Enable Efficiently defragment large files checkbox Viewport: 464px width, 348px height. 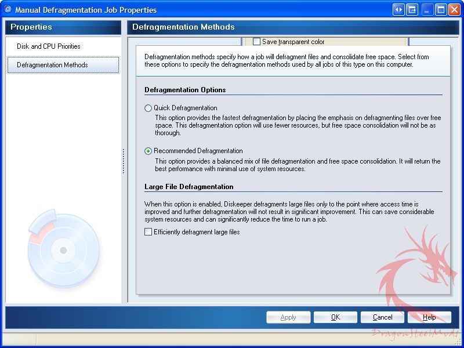148,232
